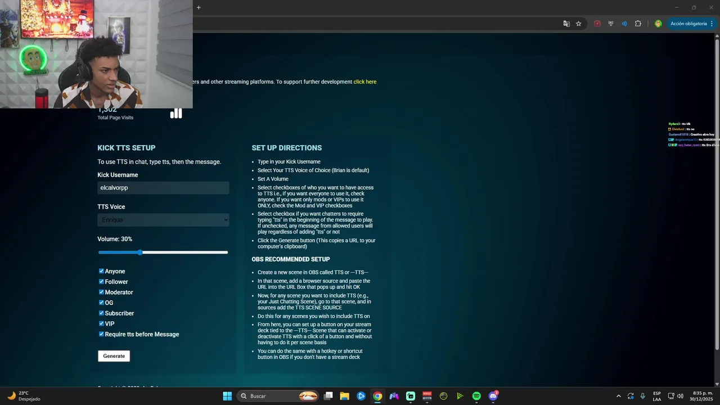Click the taskbar Buscar search box
The image size is (720, 405).
279,396
